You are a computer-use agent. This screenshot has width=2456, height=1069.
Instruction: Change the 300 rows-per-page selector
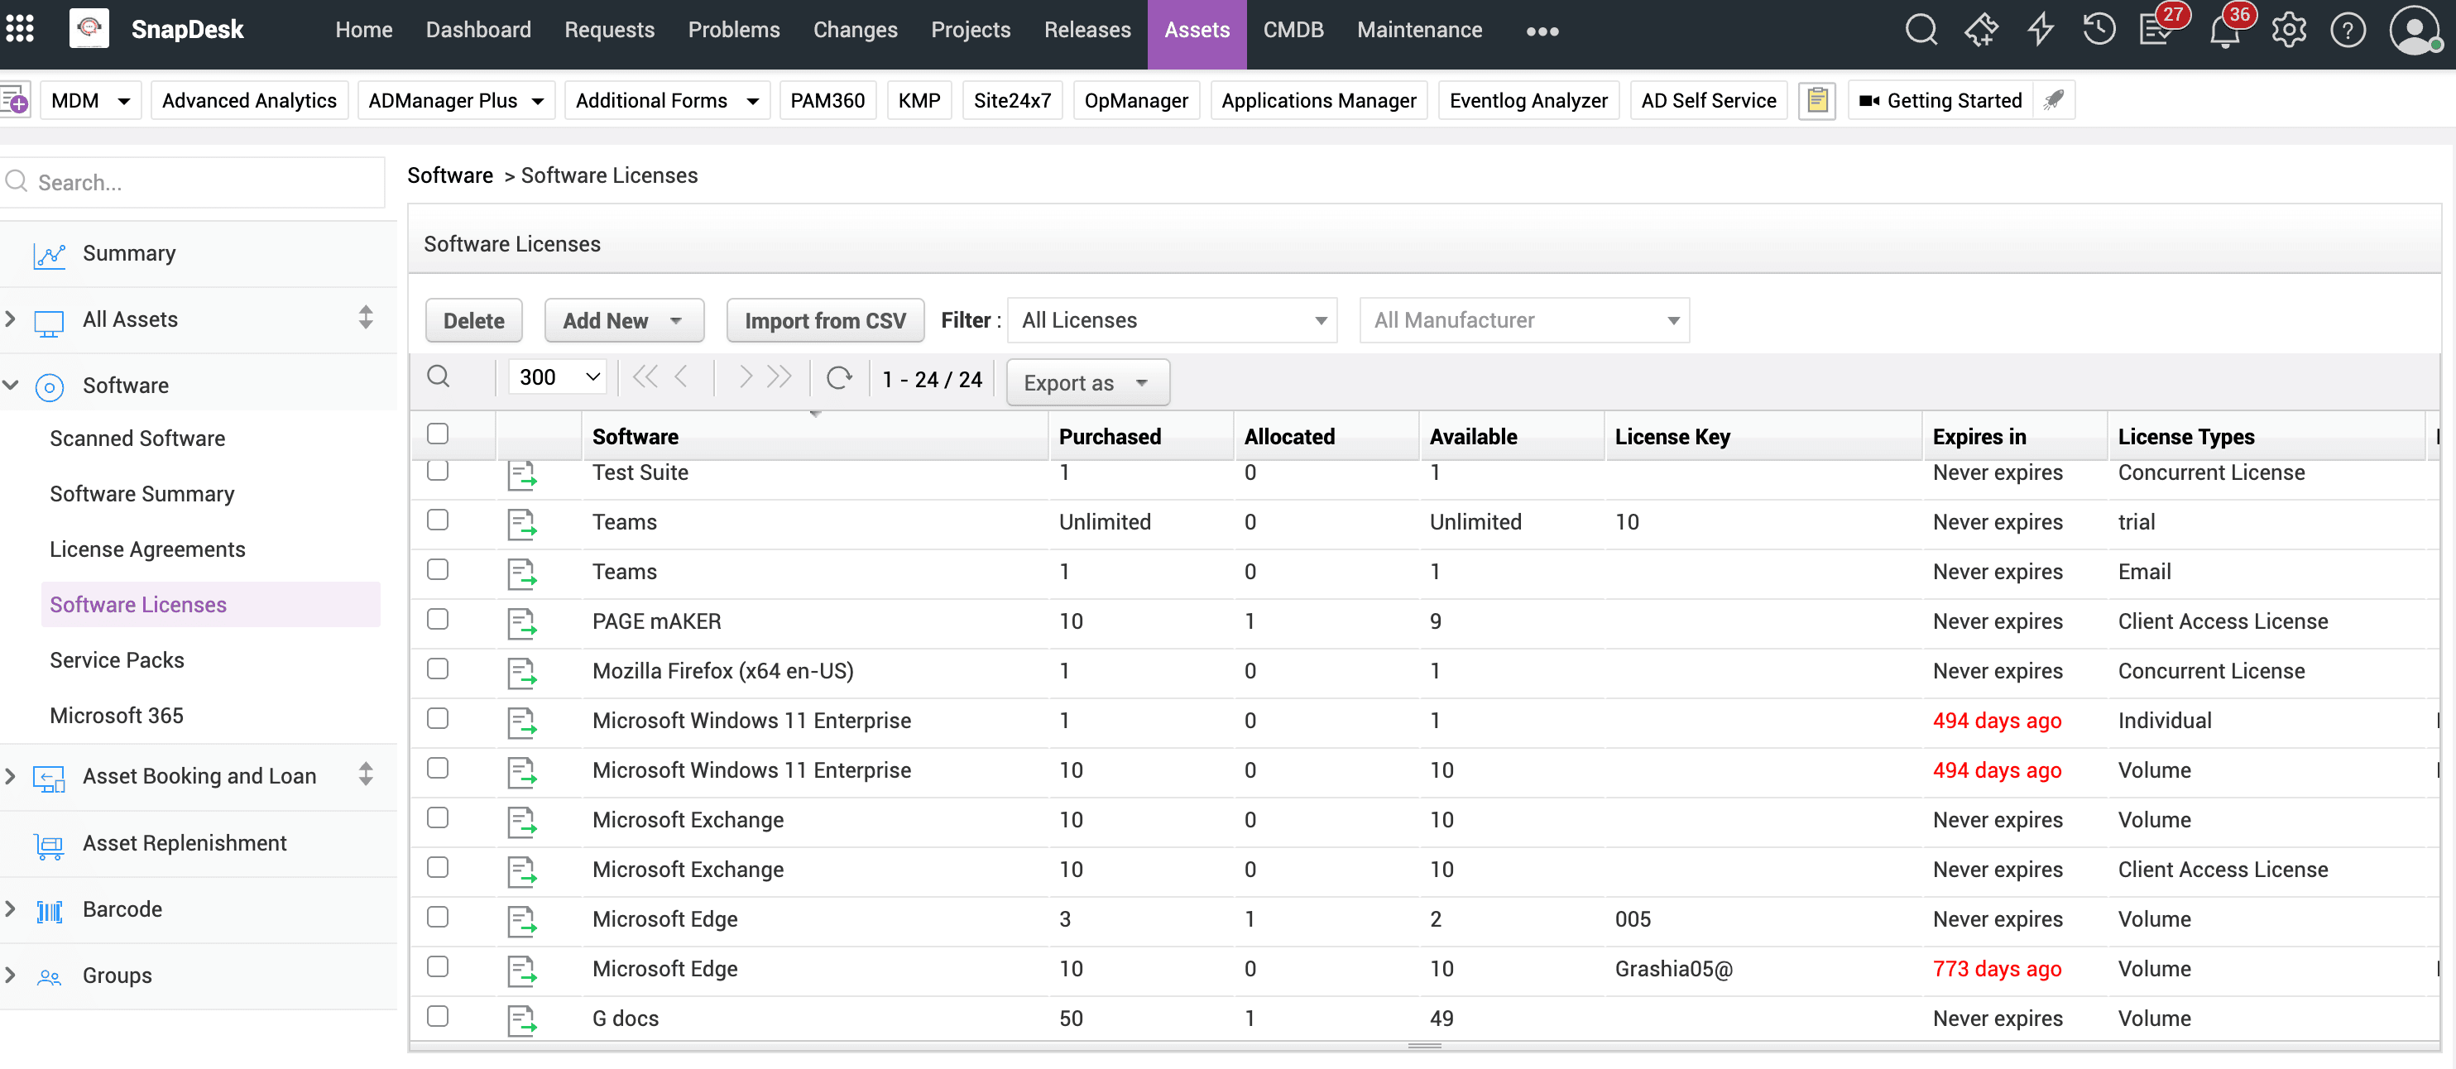tap(558, 376)
